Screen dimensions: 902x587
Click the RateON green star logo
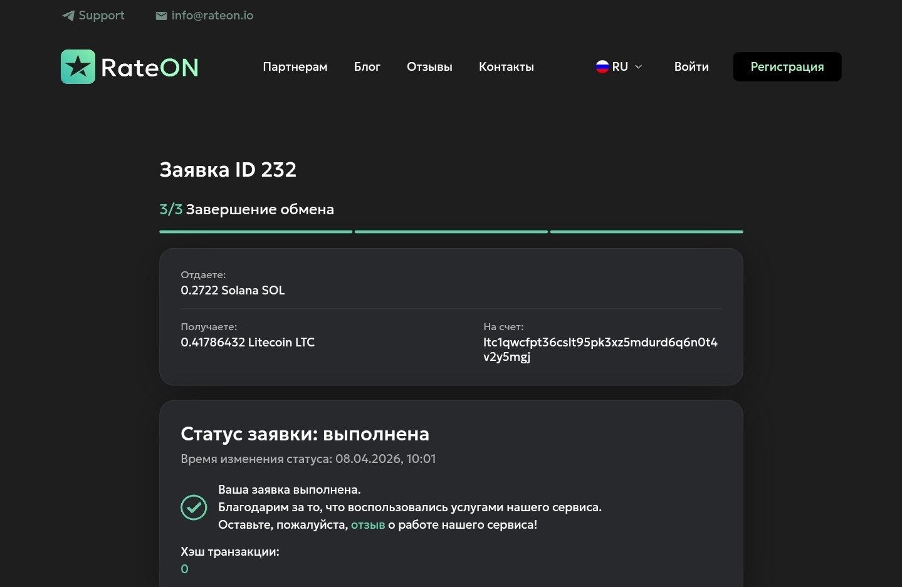78,67
